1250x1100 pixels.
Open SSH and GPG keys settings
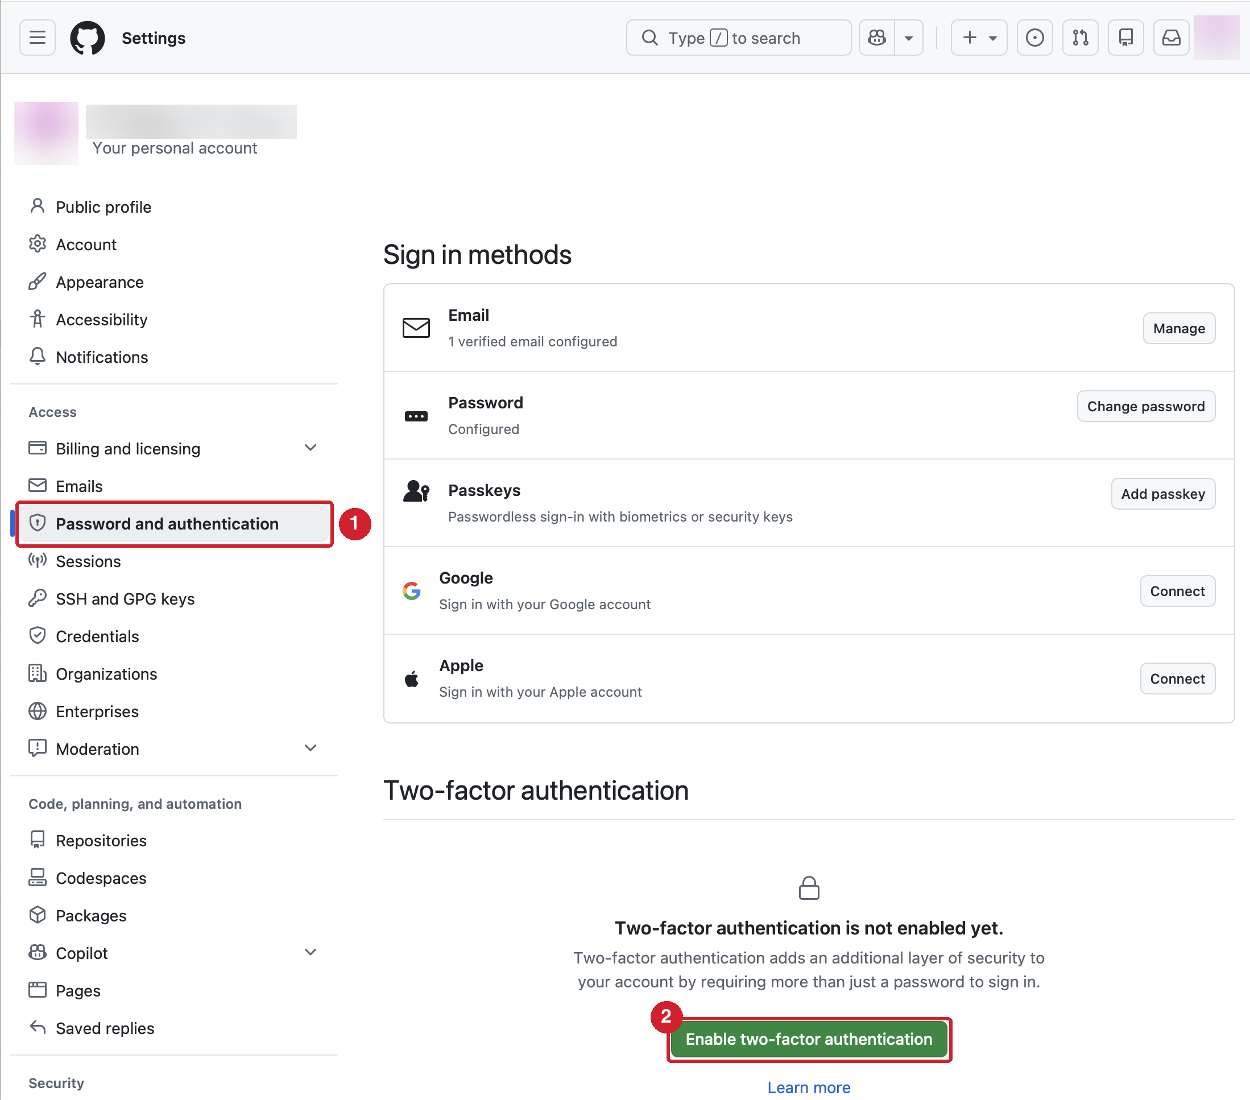point(174,598)
